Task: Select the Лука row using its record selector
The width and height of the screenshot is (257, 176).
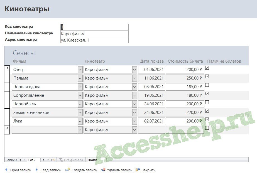Action: point(7,121)
